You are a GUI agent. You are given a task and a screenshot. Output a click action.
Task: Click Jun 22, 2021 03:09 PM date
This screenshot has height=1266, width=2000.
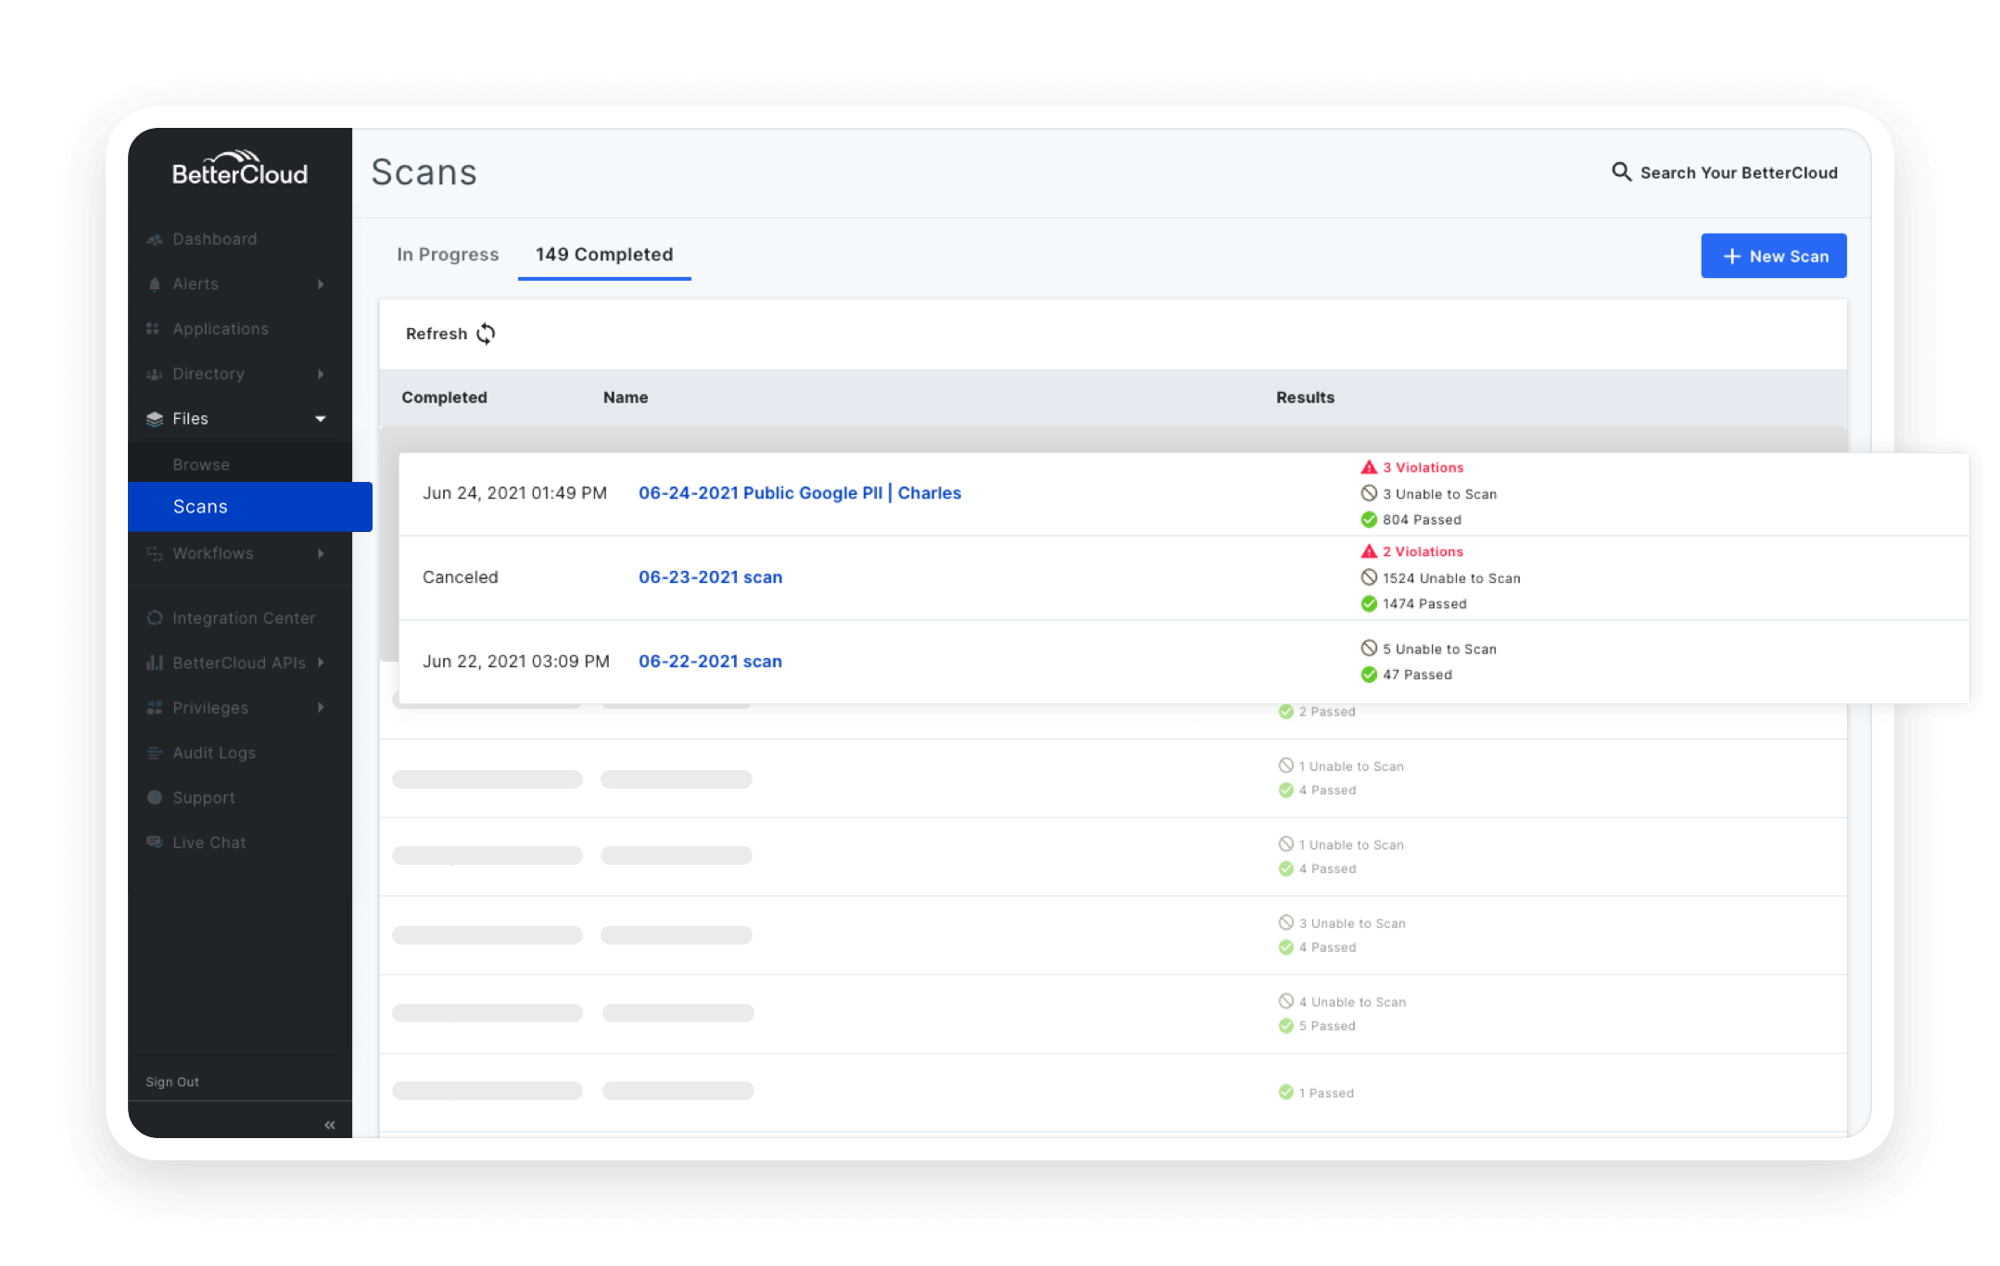coord(516,662)
